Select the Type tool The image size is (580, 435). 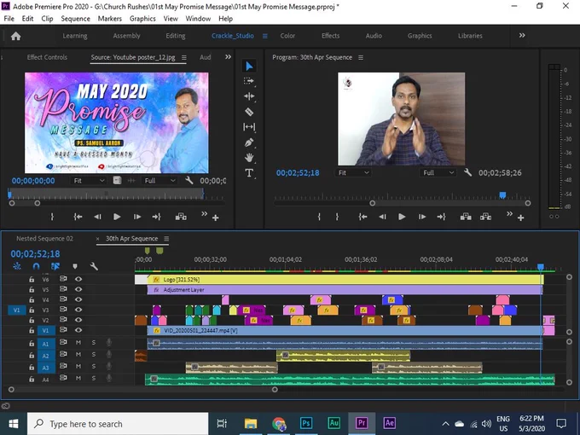coord(249,173)
